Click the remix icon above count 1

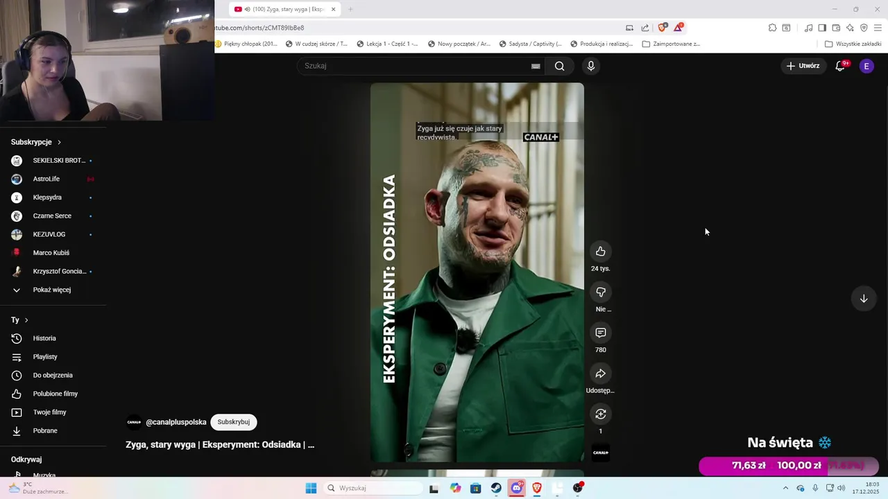tap(601, 414)
